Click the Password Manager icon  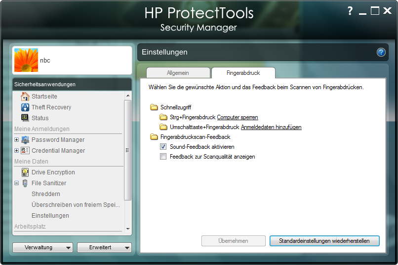click(x=25, y=140)
